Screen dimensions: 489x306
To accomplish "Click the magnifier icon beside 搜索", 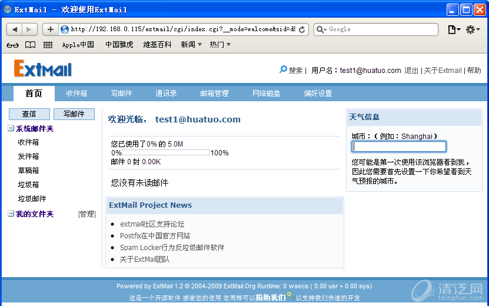I will (283, 70).
